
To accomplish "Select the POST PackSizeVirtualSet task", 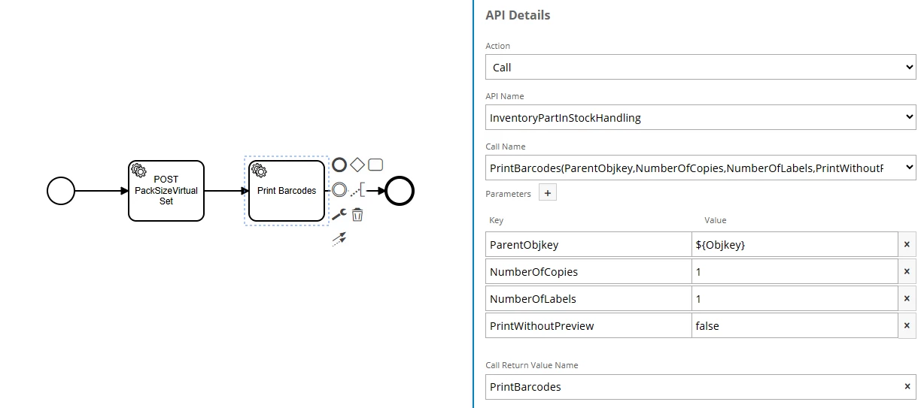I will 166,191.
